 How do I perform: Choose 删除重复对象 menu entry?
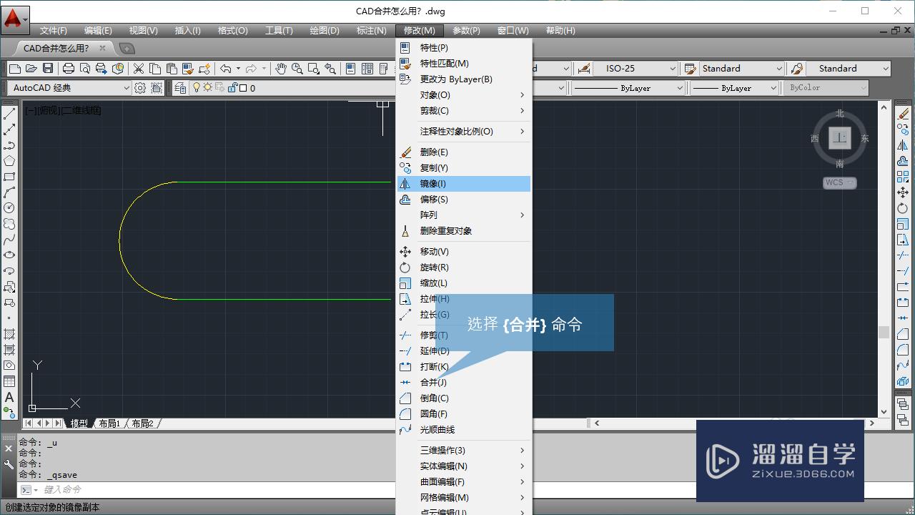(464, 231)
